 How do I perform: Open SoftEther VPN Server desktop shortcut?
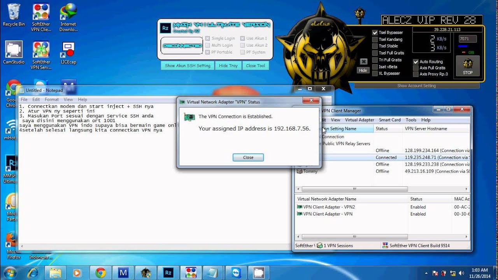click(41, 56)
